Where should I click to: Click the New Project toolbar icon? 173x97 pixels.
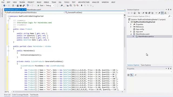(x=13, y=5)
